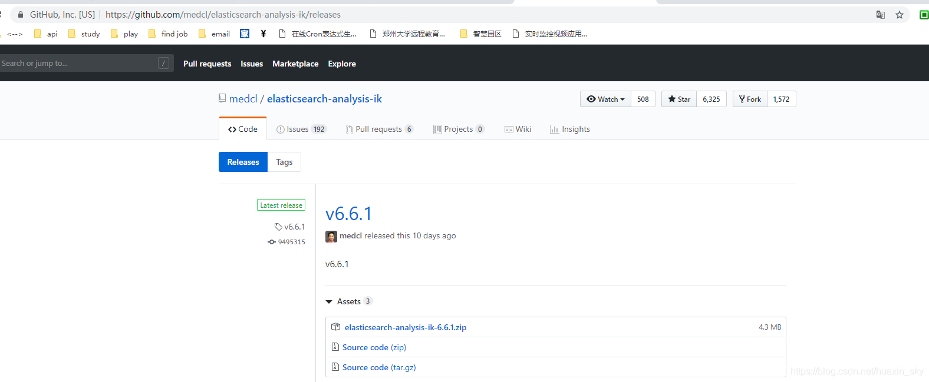Click the translate page icon in address bar

(880, 15)
